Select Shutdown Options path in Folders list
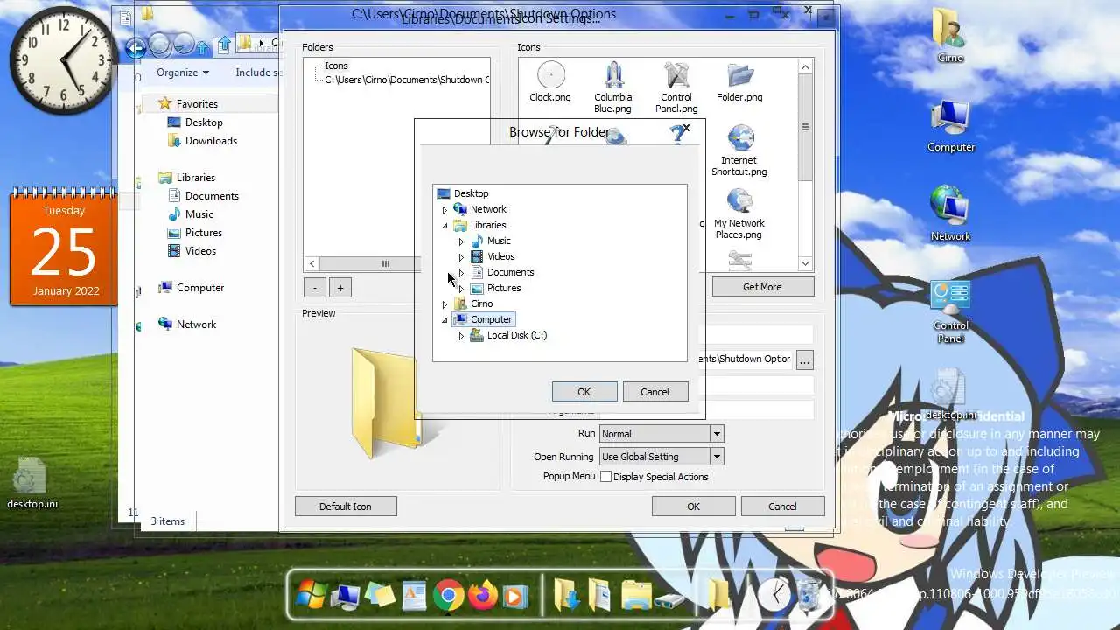 [407, 80]
